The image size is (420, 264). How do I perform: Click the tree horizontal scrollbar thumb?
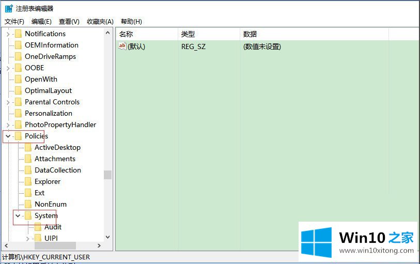coord(55,245)
